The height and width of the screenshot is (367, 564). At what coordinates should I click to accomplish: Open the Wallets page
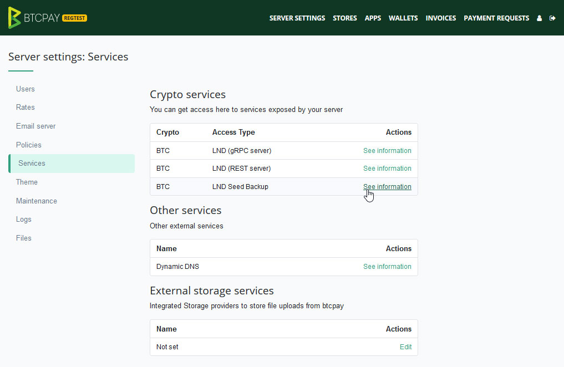click(403, 18)
